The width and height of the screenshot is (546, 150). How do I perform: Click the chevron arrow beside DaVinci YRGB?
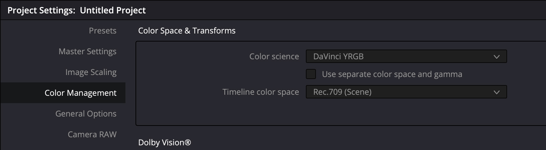497,57
